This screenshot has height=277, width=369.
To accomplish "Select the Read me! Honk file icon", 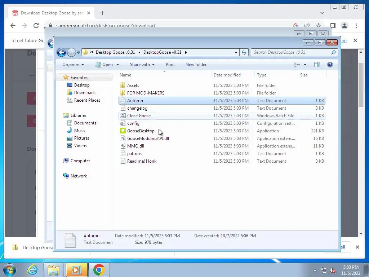I will point(123,161).
